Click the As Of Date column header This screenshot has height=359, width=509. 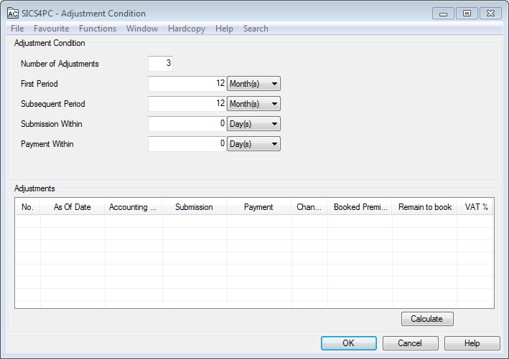(73, 207)
